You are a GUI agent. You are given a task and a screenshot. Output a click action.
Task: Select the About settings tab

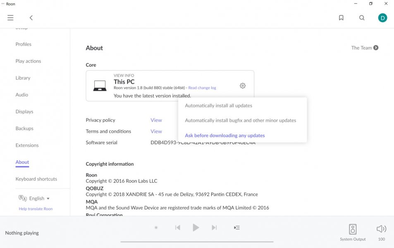[22, 162]
